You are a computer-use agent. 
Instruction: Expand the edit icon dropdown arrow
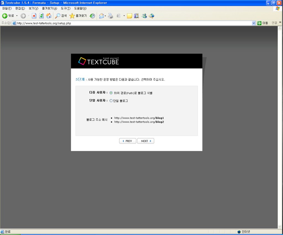[x=124, y=16]
